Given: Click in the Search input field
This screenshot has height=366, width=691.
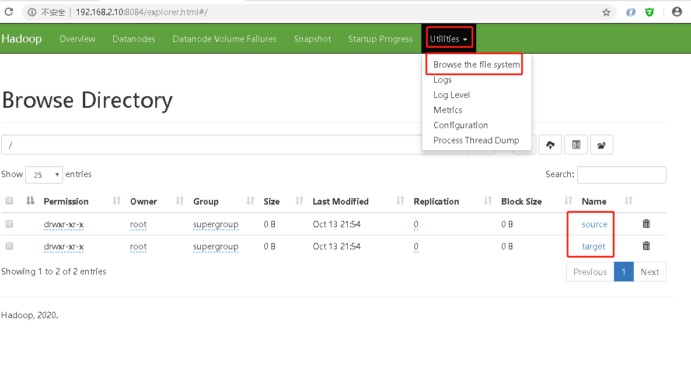Looking at the screenshot, I should click(x=622, y=175).
